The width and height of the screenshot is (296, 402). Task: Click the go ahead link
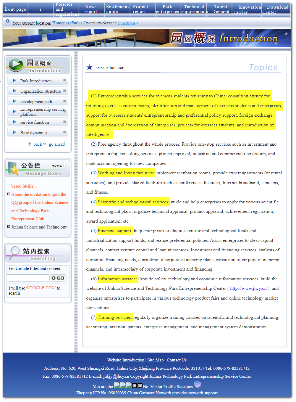(57, 144)
